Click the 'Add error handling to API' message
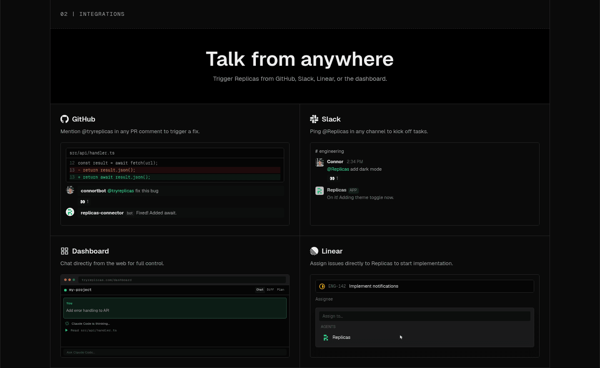This screenshot has height=368, width=600. coord(87,311)
